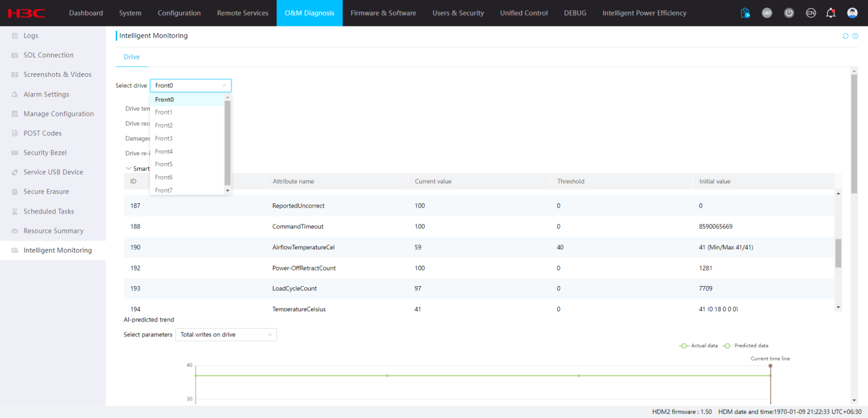Open the O&M Diagnosis menu
The image size is (868, 418).
(310, 13)
